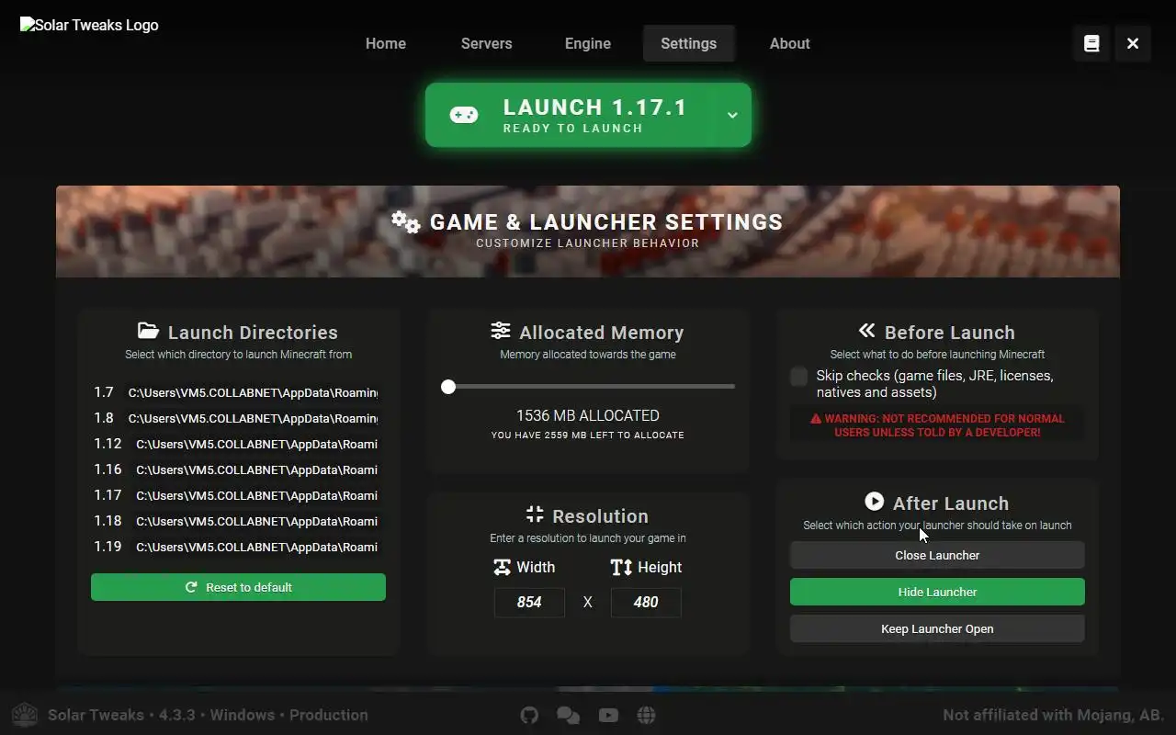Click the Width arrows icon

click(x=502, y=567)
